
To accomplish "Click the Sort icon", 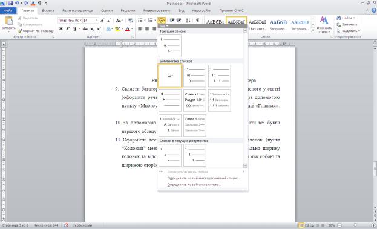I will (188, 21).
